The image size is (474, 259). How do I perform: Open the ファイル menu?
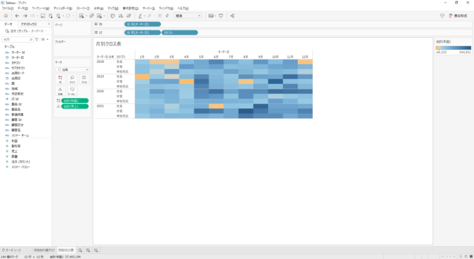tap(7, 8)
